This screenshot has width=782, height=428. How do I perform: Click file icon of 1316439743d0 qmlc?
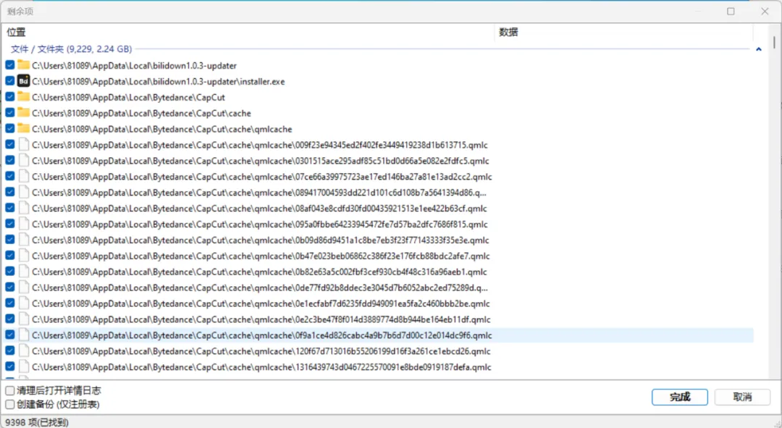[23, 366]
